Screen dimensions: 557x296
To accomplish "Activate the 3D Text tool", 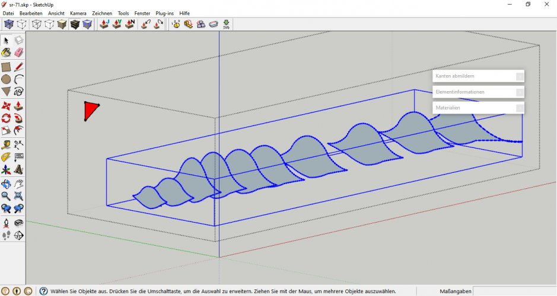I will tap(19, 170).
